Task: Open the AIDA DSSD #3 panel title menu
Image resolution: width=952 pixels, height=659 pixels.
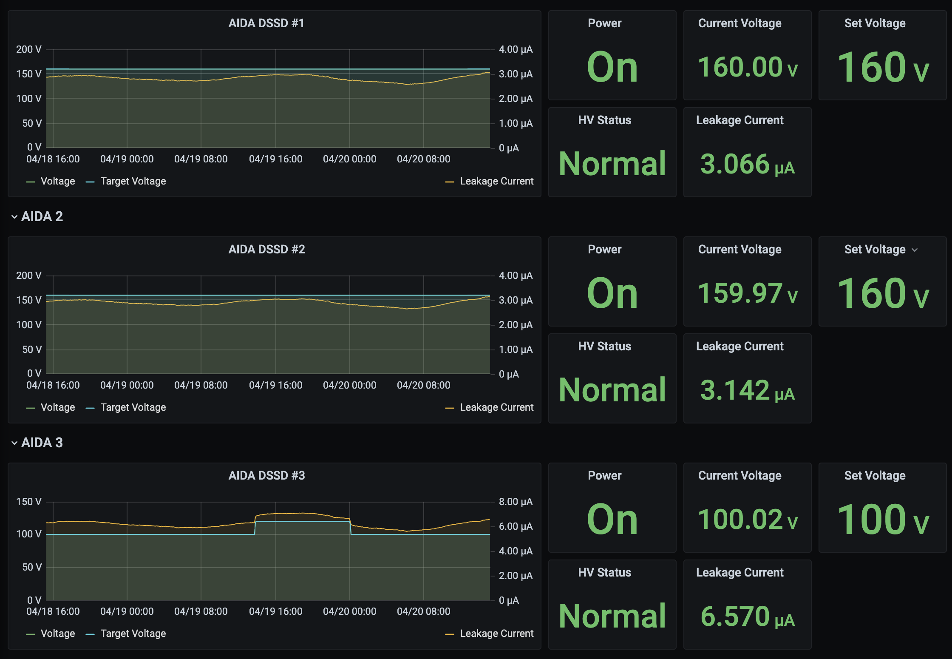Action: pyautogui.click(x=266, y=476)
